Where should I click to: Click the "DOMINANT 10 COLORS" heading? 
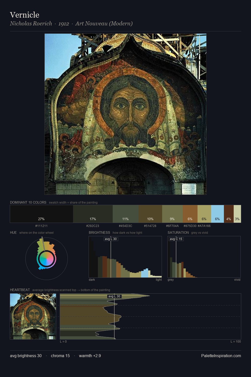click(x=28, y=202)
